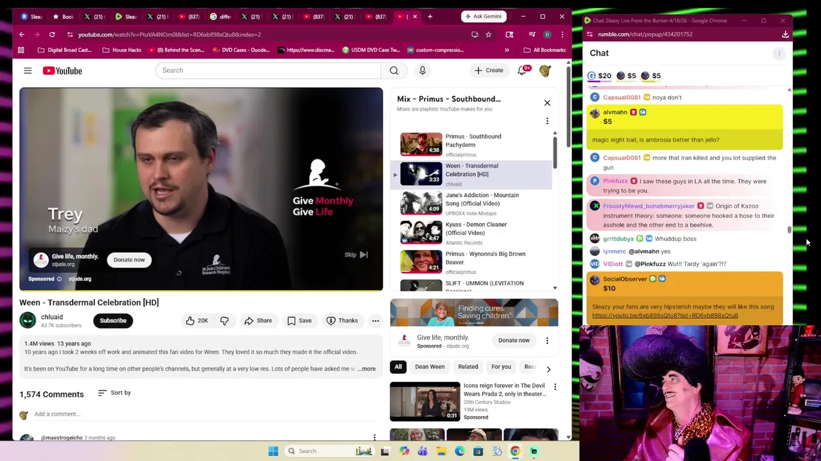Click the $20 pinned rant chip
This screenshot has height=461, width=821.
pyautogui.click(x=599, y=76)
